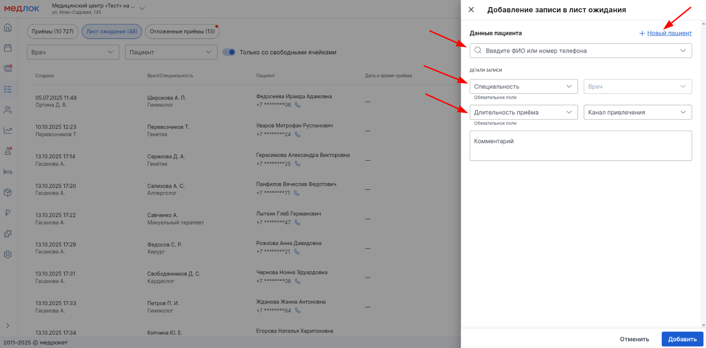Click the 'Добавить' button
The height and width of the screenshot is (348, 706).
(x=682, y=339)
